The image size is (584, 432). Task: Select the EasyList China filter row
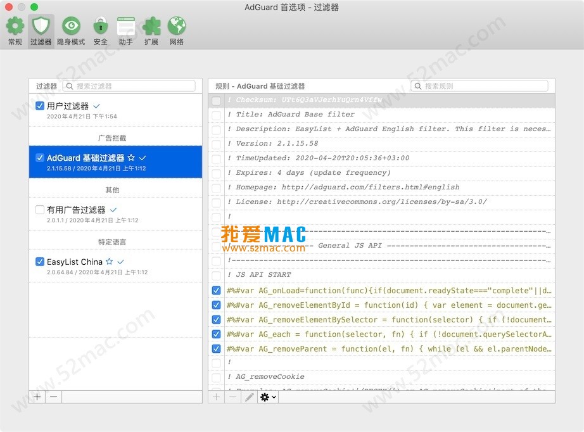coord(115,266)
